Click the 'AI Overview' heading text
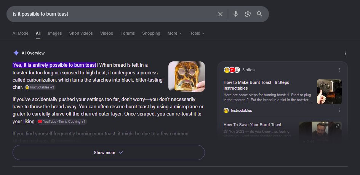The height and width of the screenshot is (175, 360). [x=33, y=53]
